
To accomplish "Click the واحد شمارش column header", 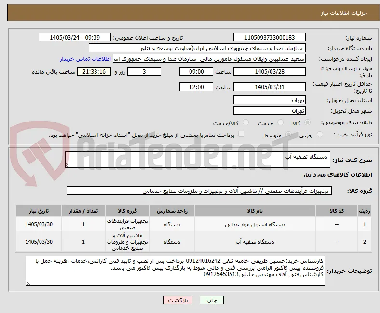I will point(172,211).
